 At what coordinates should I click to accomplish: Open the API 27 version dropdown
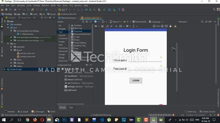point(127,22)
